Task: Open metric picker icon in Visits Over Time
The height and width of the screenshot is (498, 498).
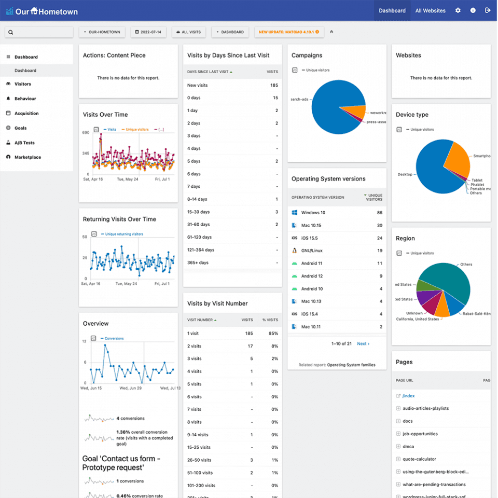Action: pyautogui.click(x=96, y=130)
